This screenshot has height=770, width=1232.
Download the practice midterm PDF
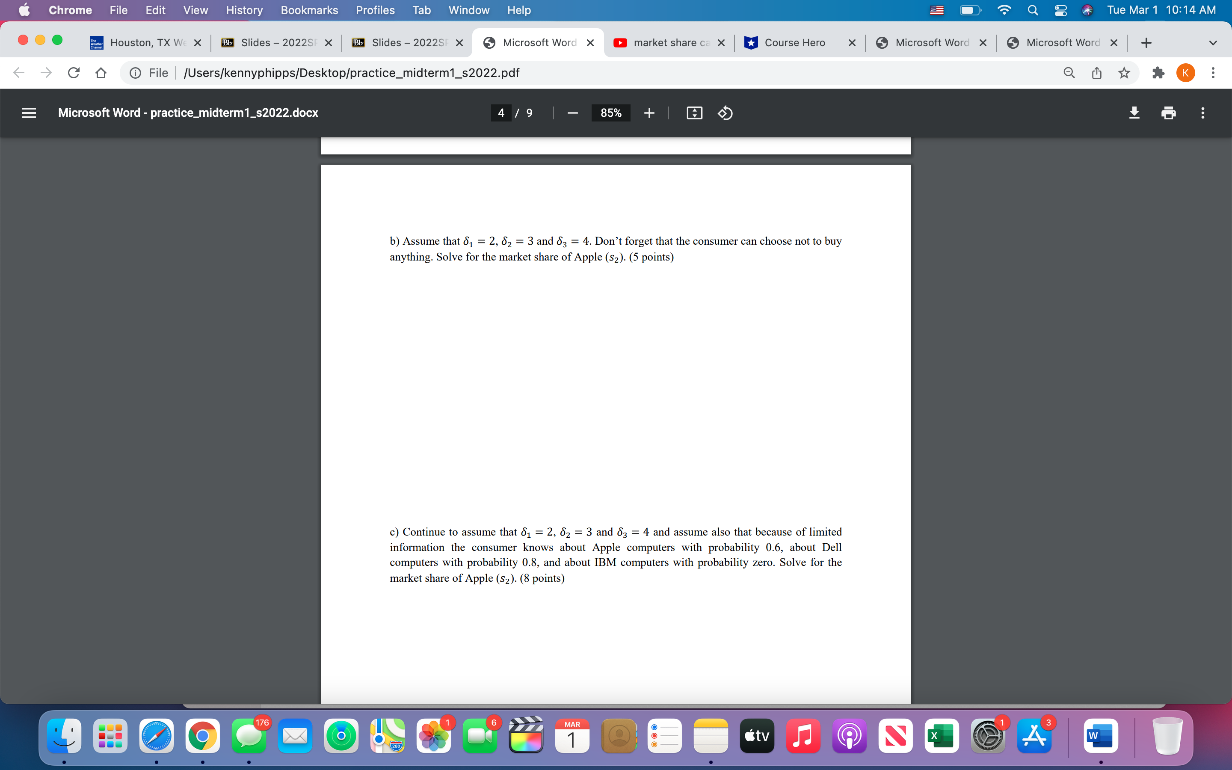(1135, 113)
